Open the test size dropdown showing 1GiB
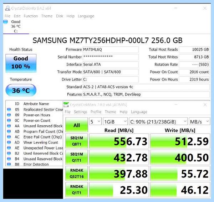This screenshot has width=214, height=202. pos(115,121)
